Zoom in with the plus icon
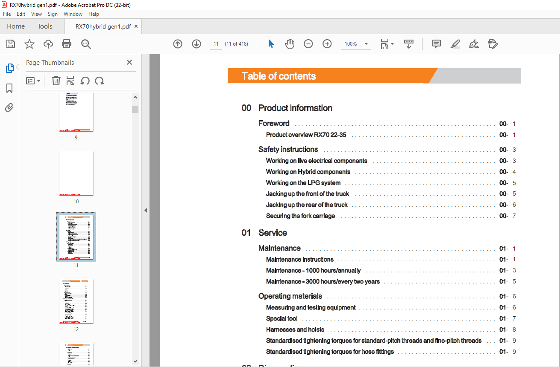This screenshot has width=560, height=367. [x=327, y=44]
